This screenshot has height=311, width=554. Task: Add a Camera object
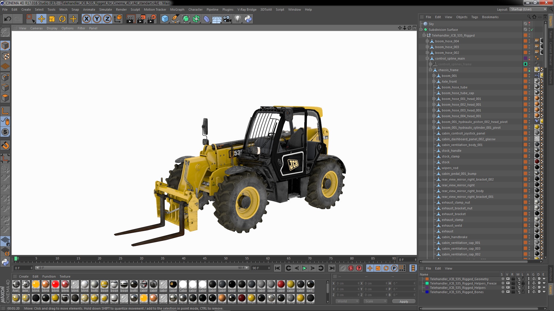pos(227,19)
